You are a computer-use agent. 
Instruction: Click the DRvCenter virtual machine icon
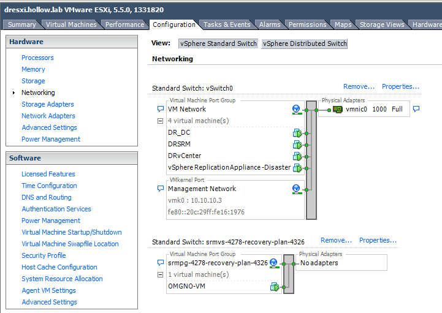click(x=297, y=156)
